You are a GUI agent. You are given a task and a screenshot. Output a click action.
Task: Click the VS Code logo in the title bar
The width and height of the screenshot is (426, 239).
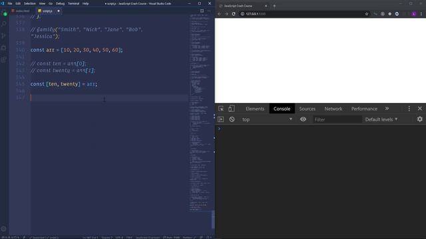3,3
